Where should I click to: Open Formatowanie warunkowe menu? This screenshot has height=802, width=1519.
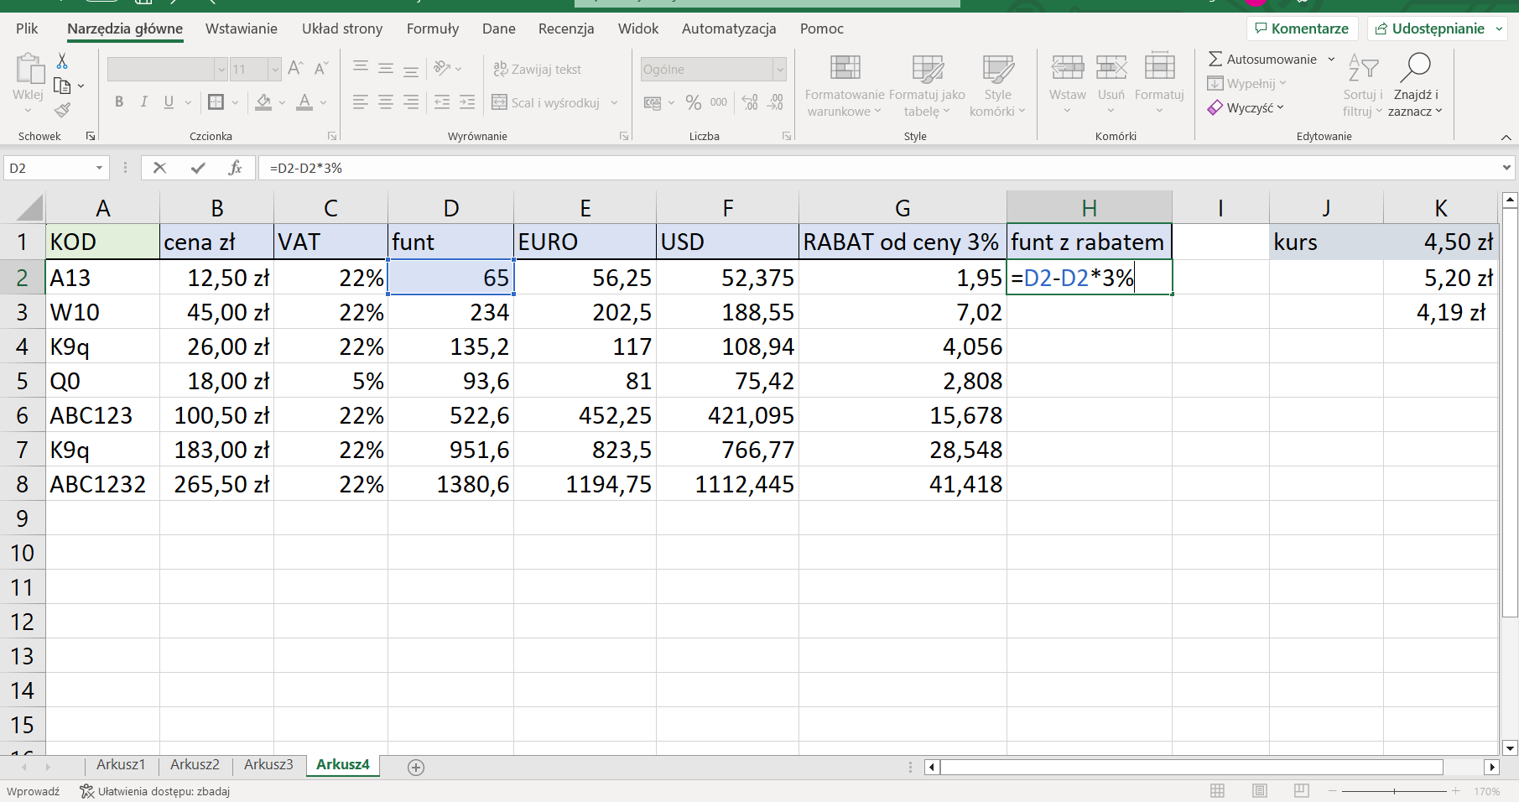click(x=845, y=86)
